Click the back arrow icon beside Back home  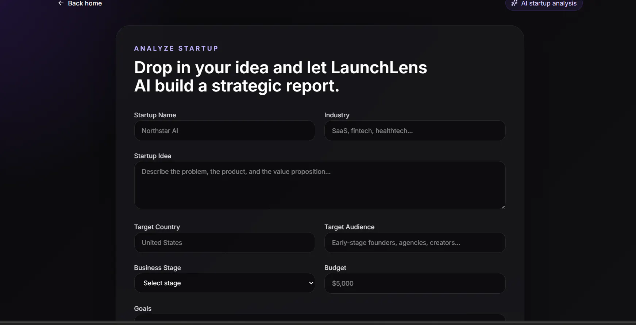pos(61,3)
